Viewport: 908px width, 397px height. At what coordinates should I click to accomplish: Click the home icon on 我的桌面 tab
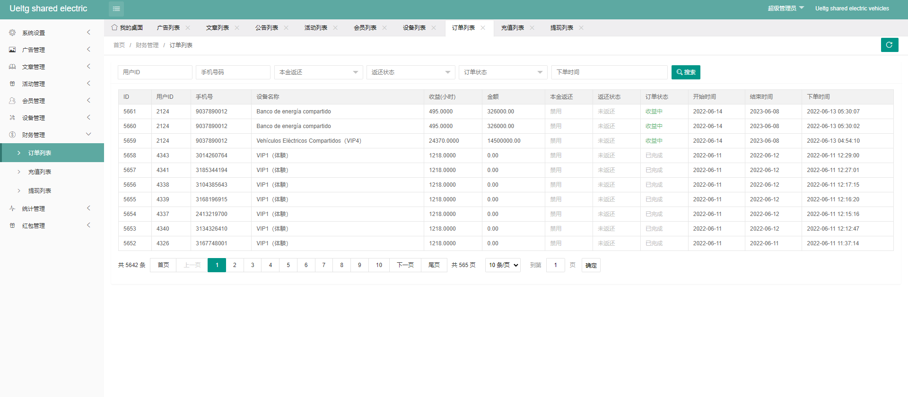pos(114,27)
